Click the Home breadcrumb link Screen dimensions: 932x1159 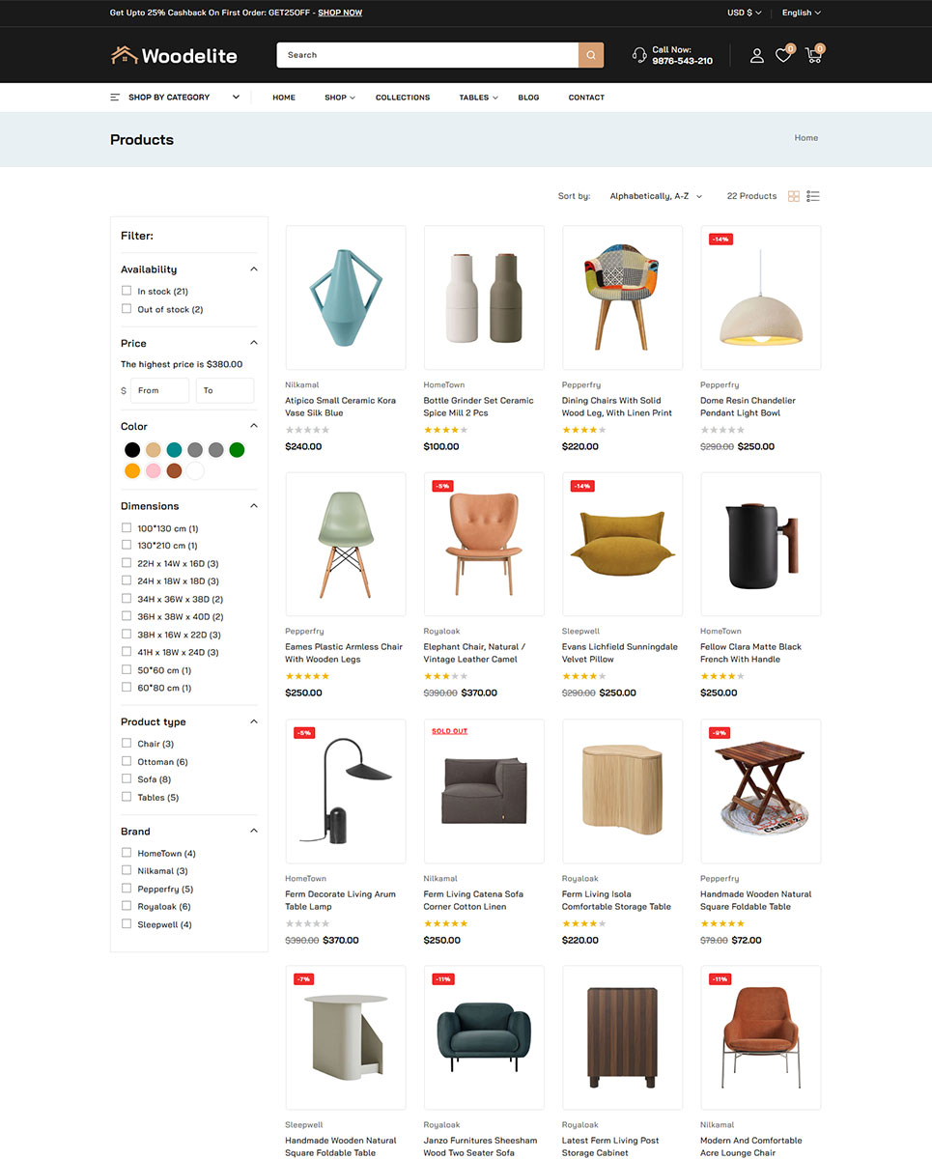point(805,138)
